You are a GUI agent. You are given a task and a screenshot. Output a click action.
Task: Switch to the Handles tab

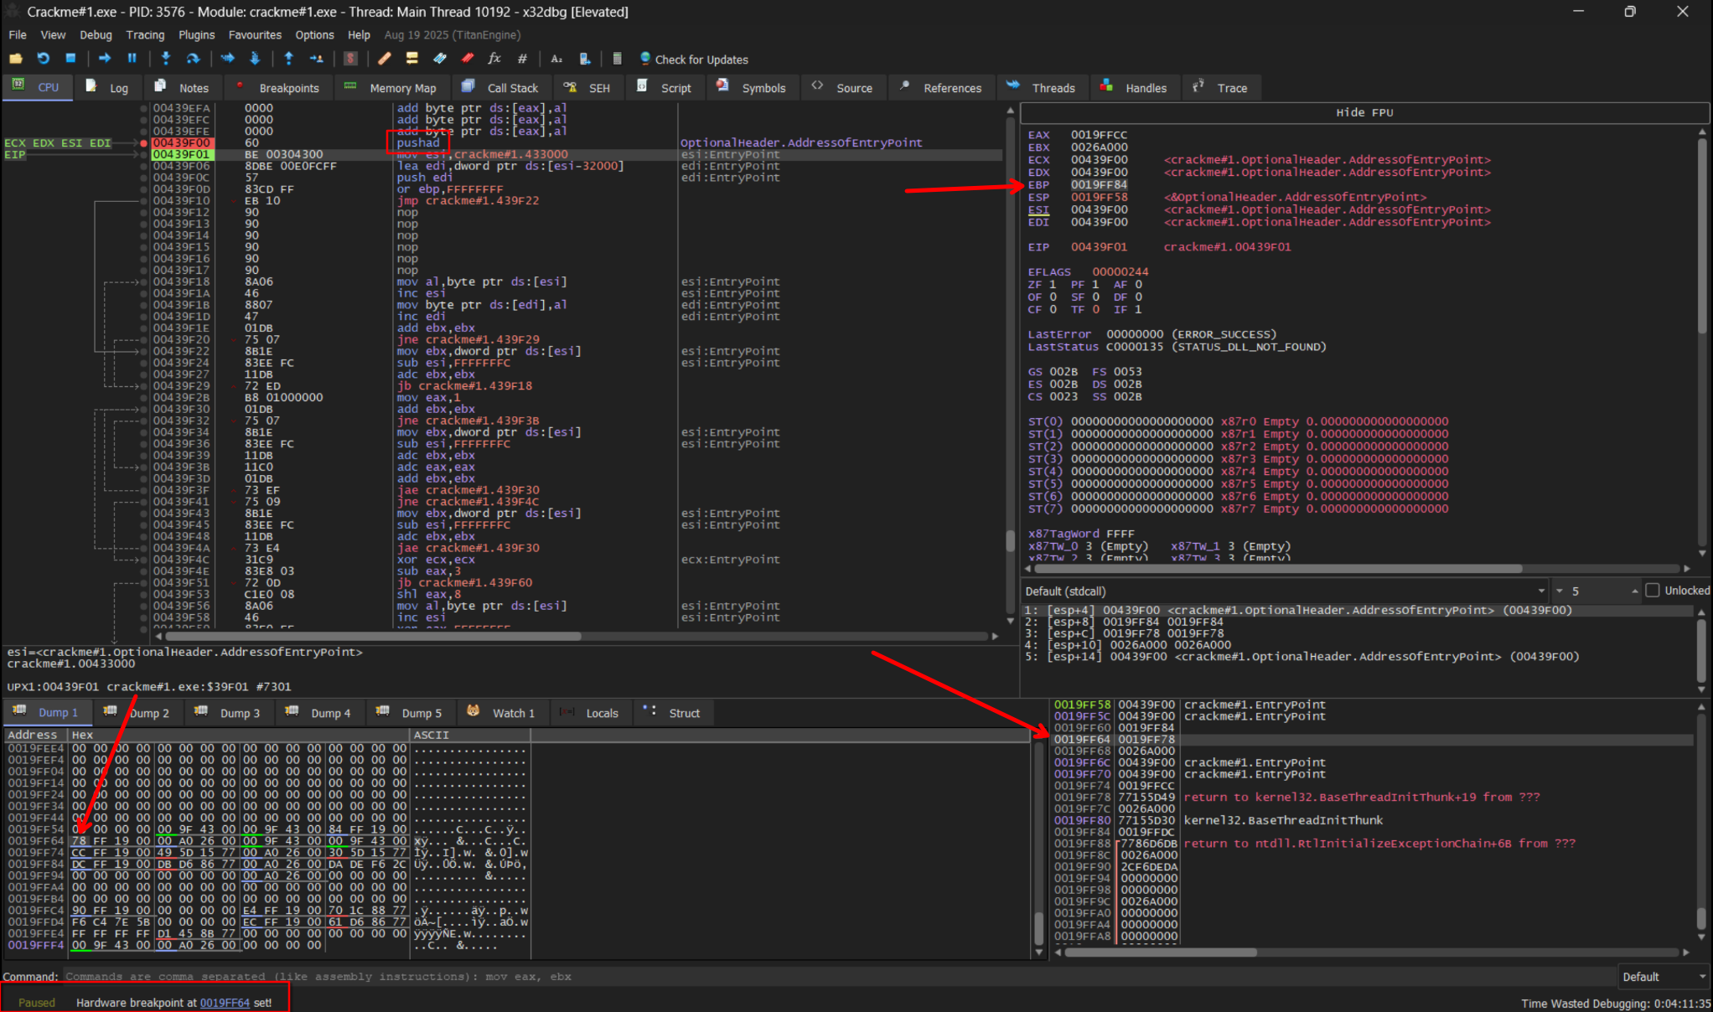[x=1134, y=88]
